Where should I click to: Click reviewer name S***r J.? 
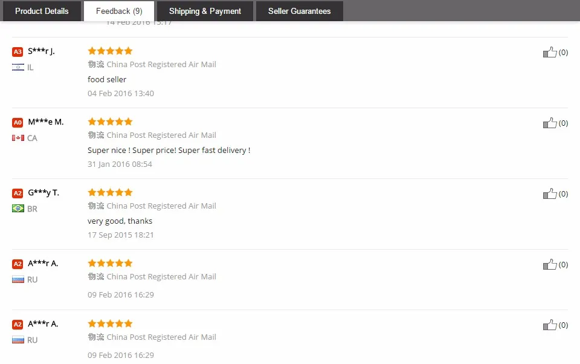pos(41,51)
